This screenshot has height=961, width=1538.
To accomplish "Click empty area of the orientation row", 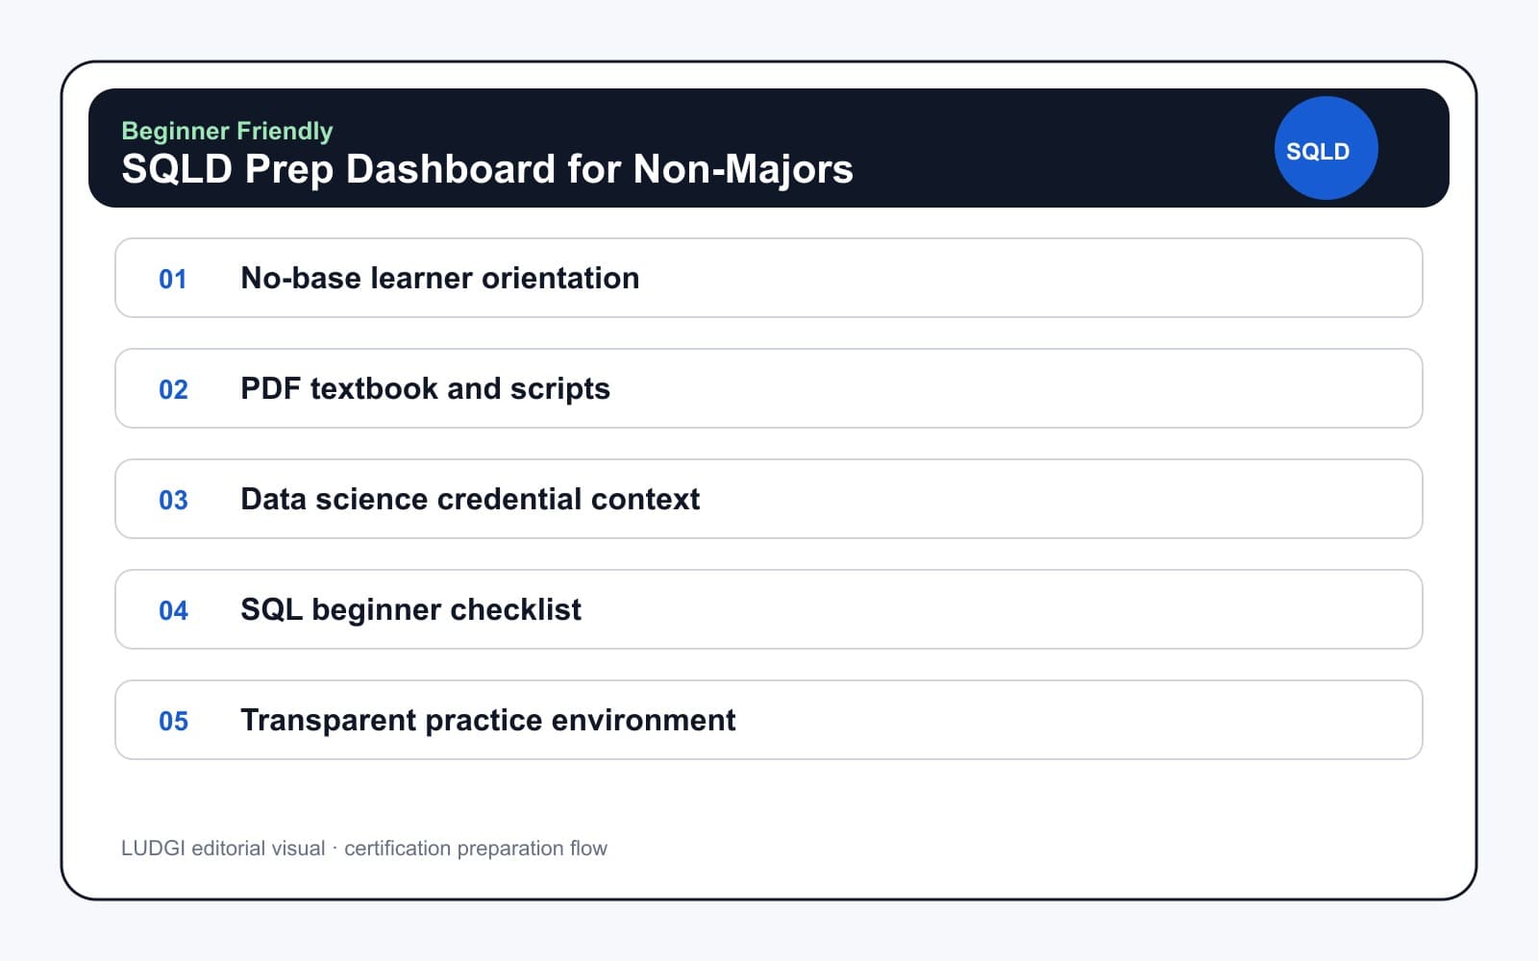I will click(1029, 278).
